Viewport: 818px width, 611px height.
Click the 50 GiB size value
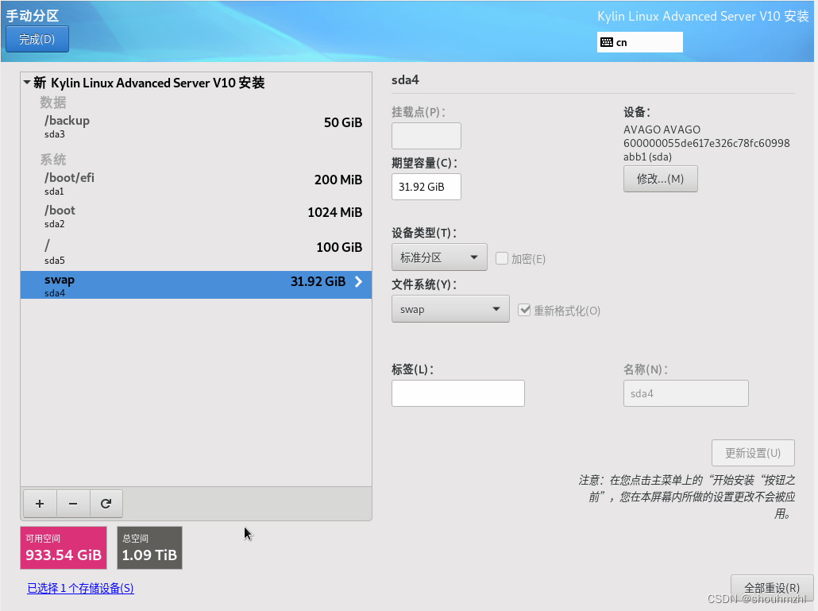click(343, 122)
